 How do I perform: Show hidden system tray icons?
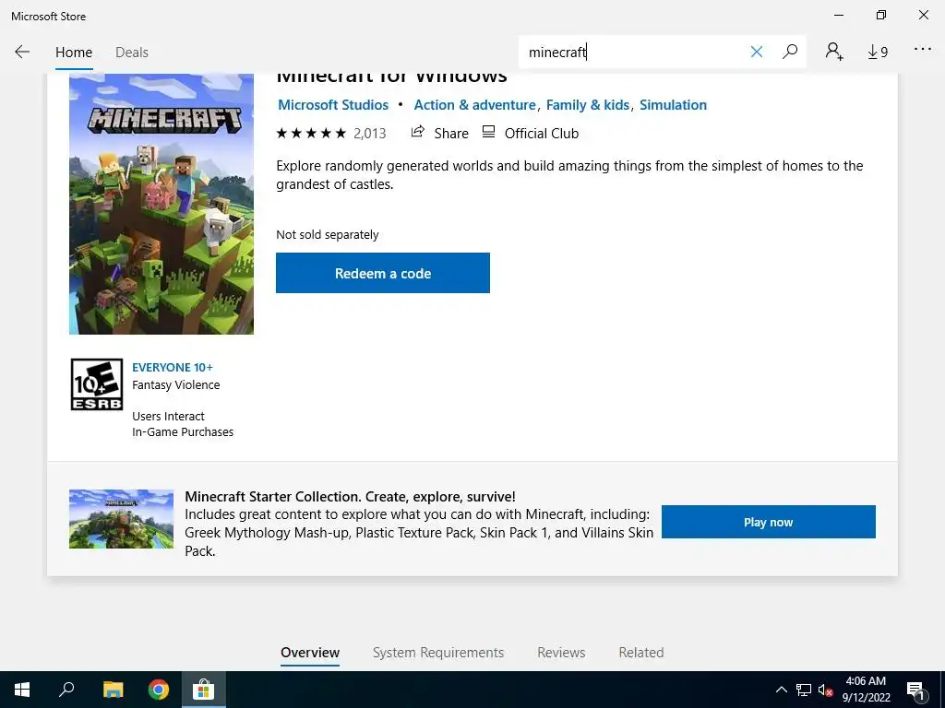pyautogui.click(x=781, y=690)
